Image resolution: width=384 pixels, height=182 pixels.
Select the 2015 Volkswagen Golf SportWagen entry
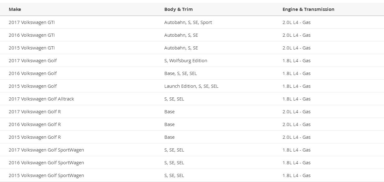click(x=46, y=175)
